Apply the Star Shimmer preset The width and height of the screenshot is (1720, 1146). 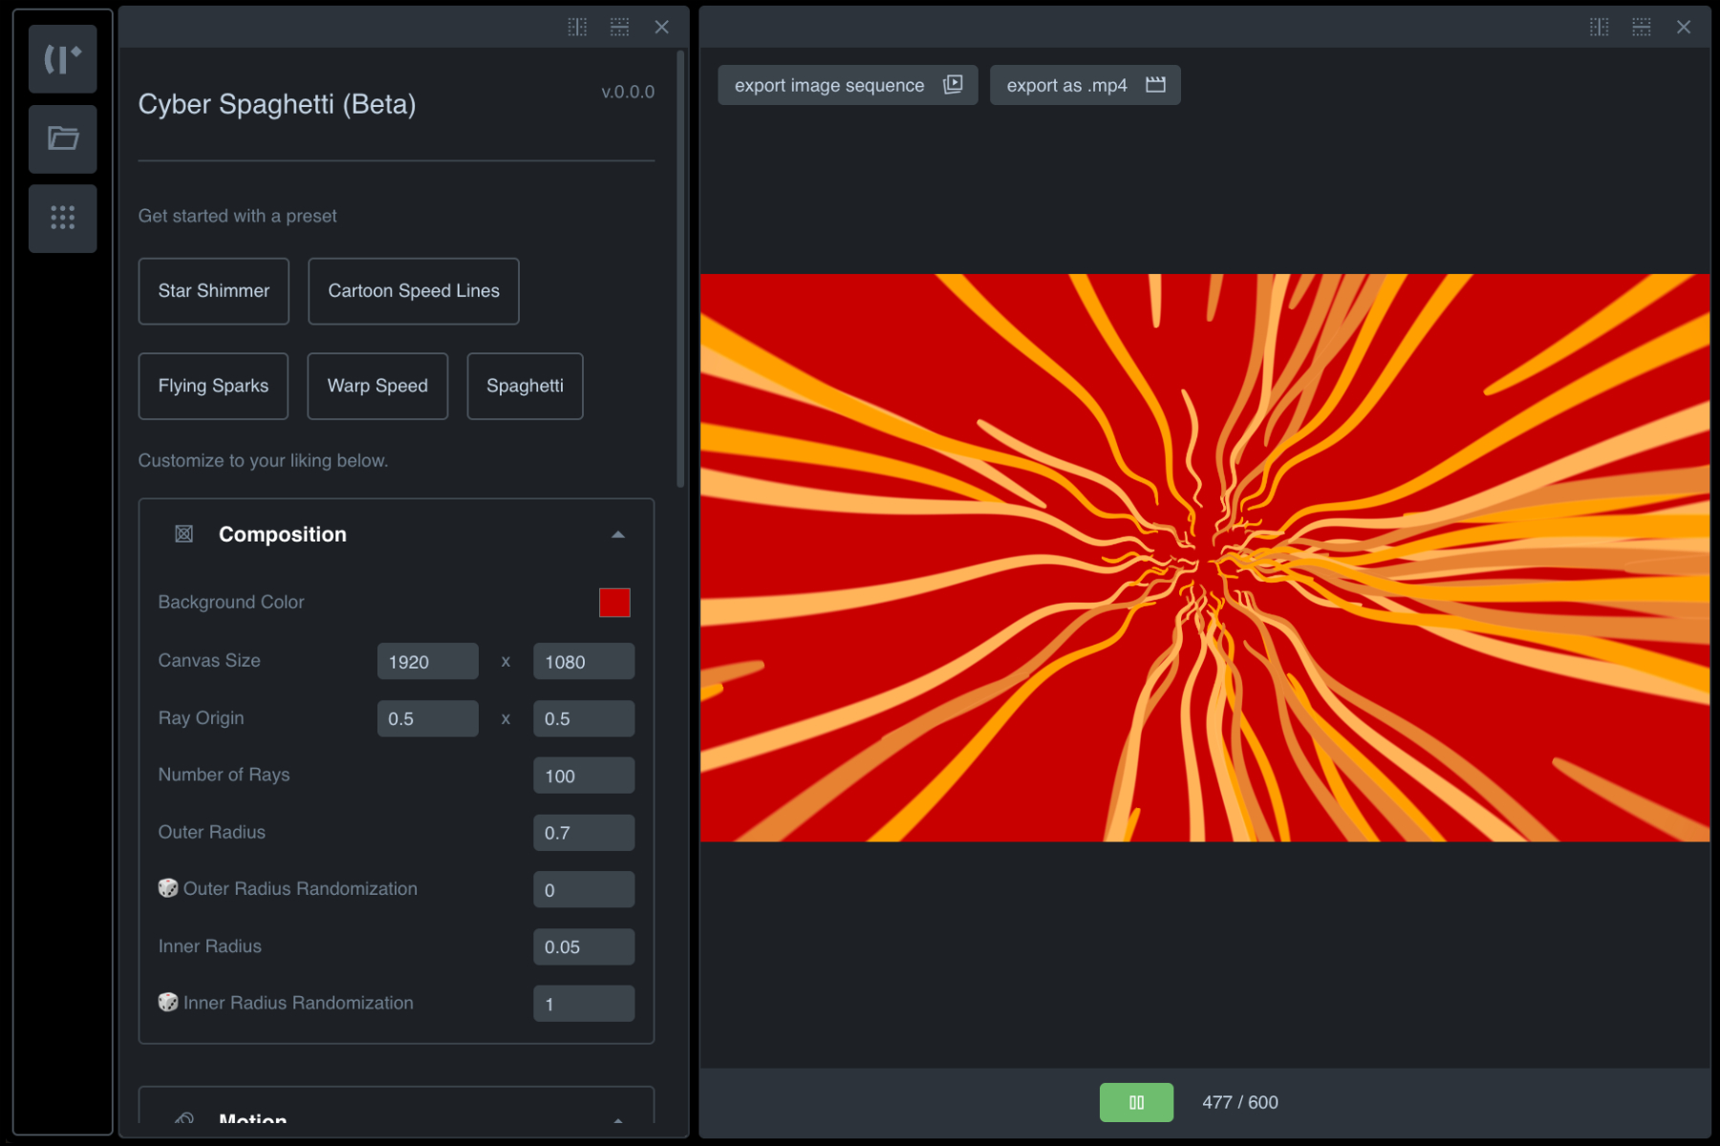(213, 290)
